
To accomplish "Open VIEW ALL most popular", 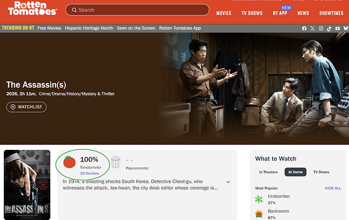I will [333, 188].
